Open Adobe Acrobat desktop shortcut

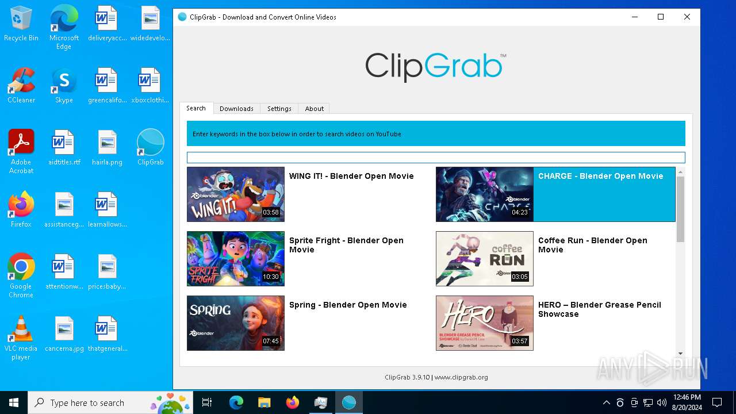[x=21, y=152]
